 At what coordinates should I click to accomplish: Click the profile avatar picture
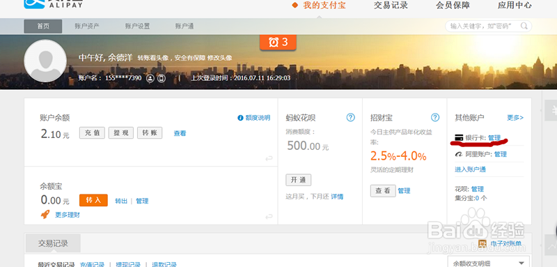pyautogui.click(x=45, y=61)
